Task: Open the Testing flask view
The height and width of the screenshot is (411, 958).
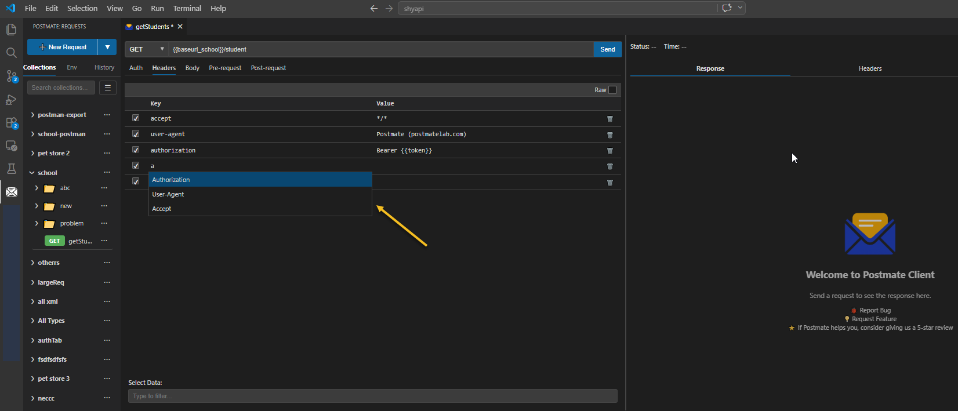Action: coord(11,169)
